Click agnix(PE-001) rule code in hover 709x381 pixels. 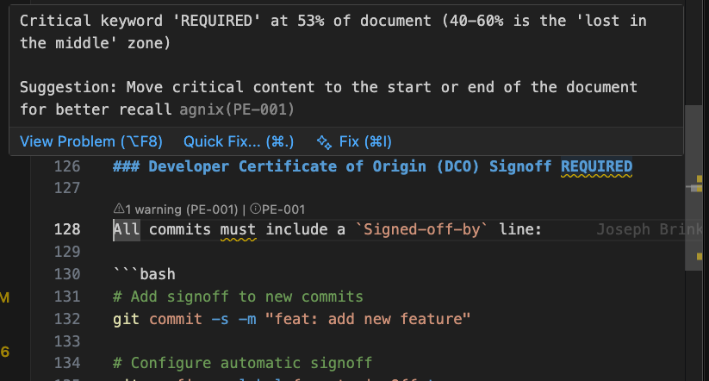[x=237, y=109]
